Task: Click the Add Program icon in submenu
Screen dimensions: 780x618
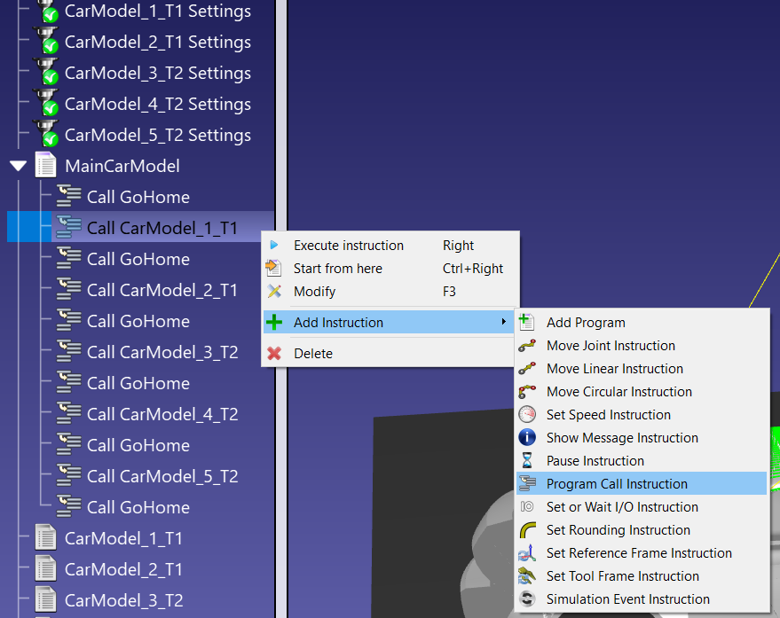Action: 527,323
